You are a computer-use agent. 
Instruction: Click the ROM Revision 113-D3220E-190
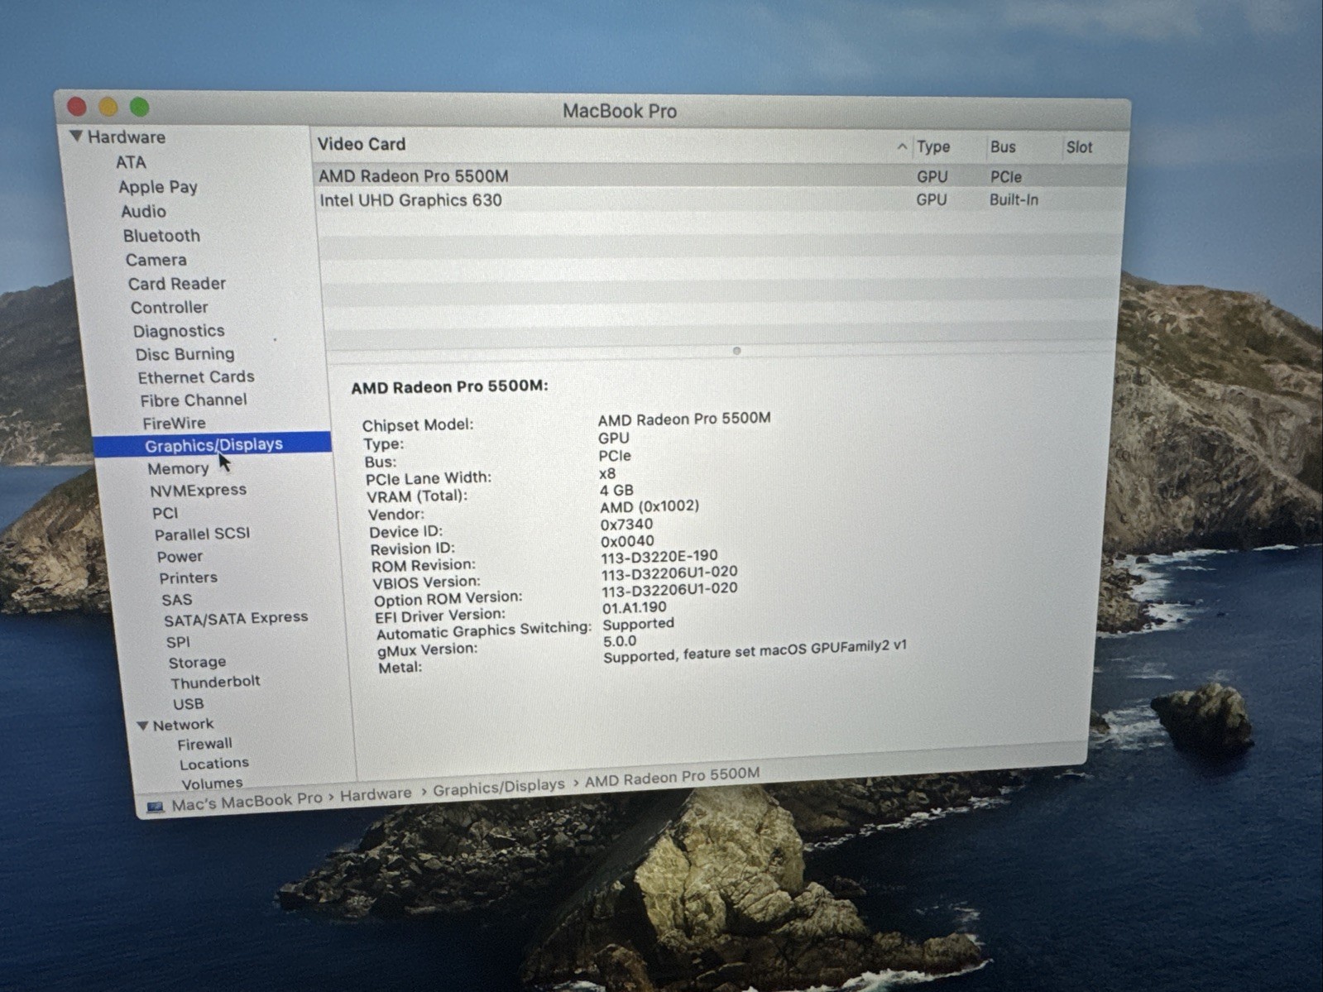point(659,557)
